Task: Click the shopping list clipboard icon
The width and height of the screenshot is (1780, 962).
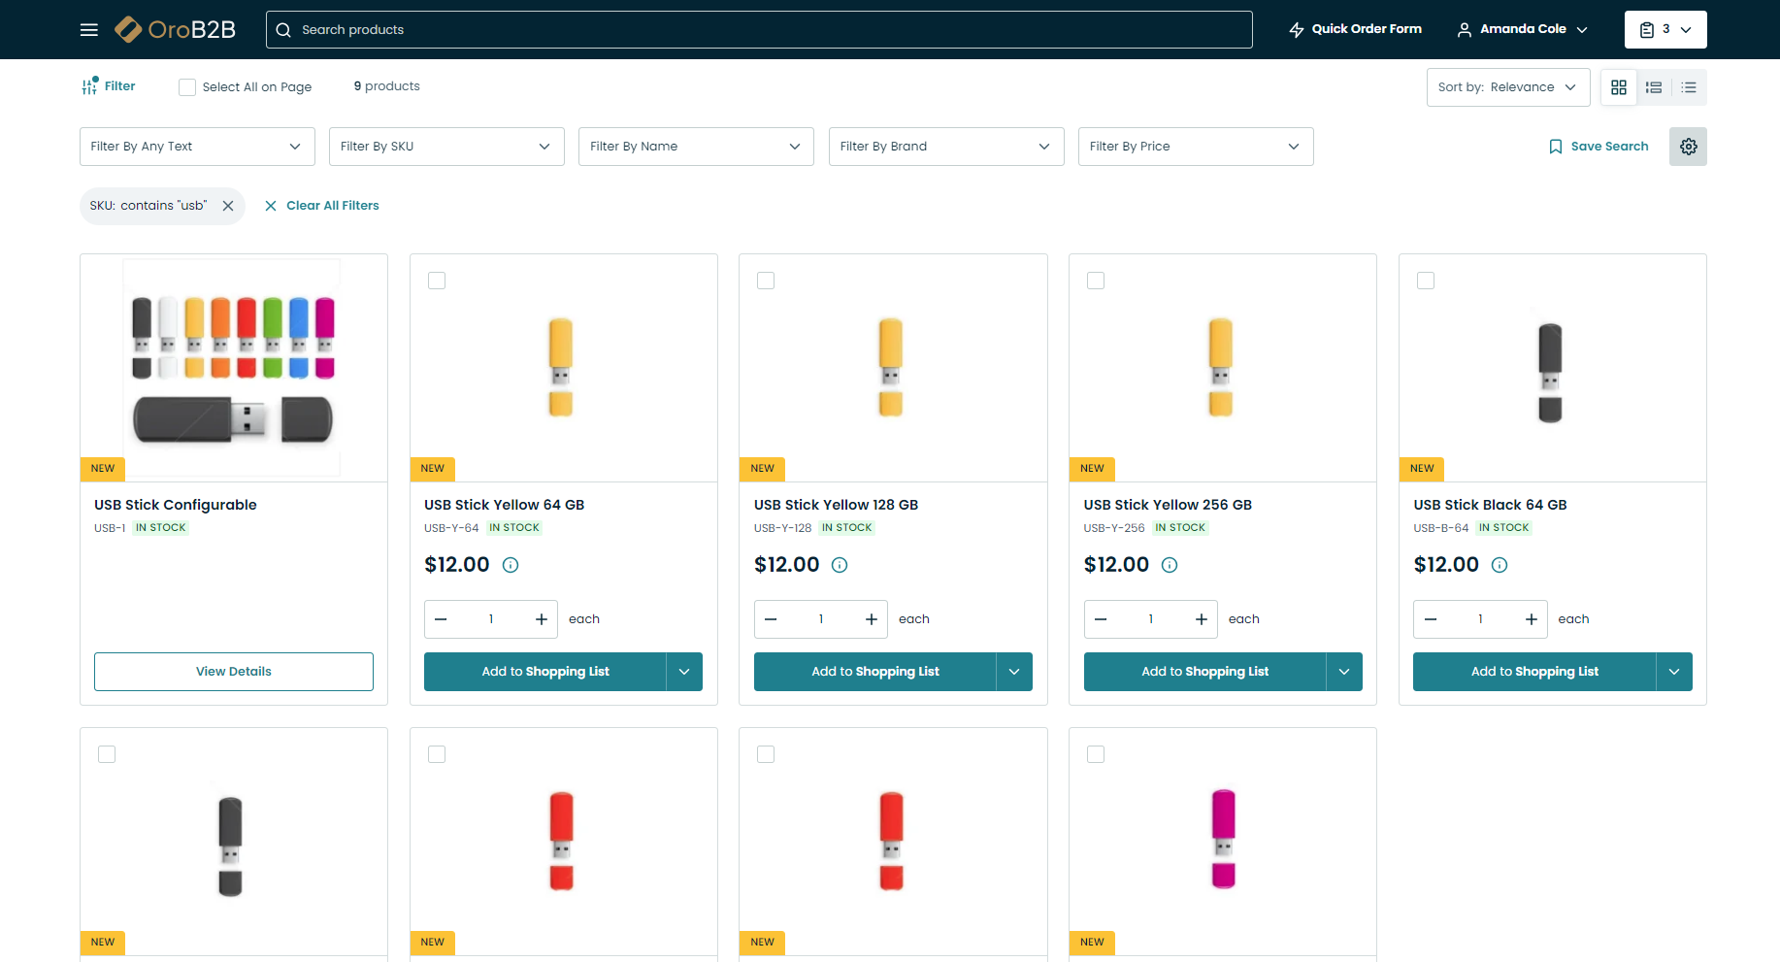Action: (1647, 30)
